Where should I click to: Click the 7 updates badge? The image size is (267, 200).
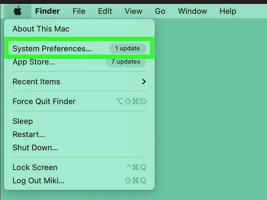(x=126, y=62)
